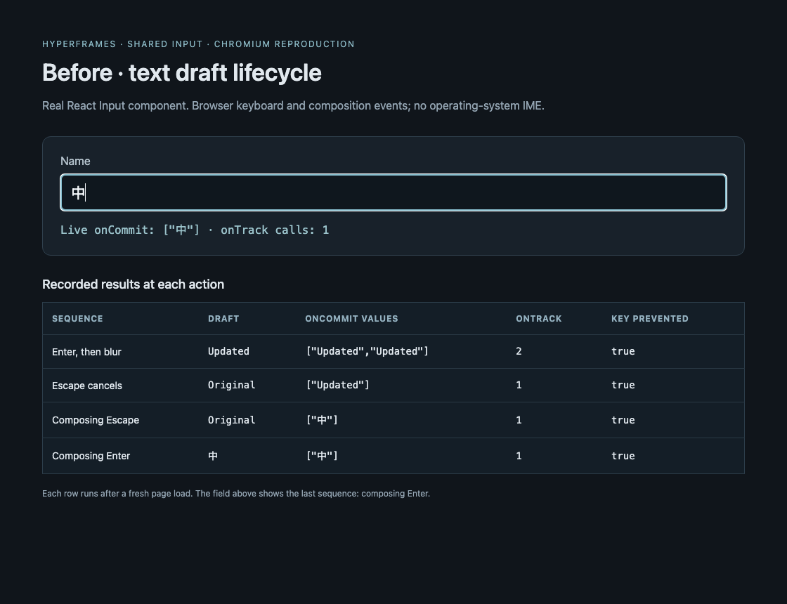This screenshot has height=604, width=787.
Task: Select the 'Real React Input component' description
Action: pyautogui.click(x=293, y=106)
